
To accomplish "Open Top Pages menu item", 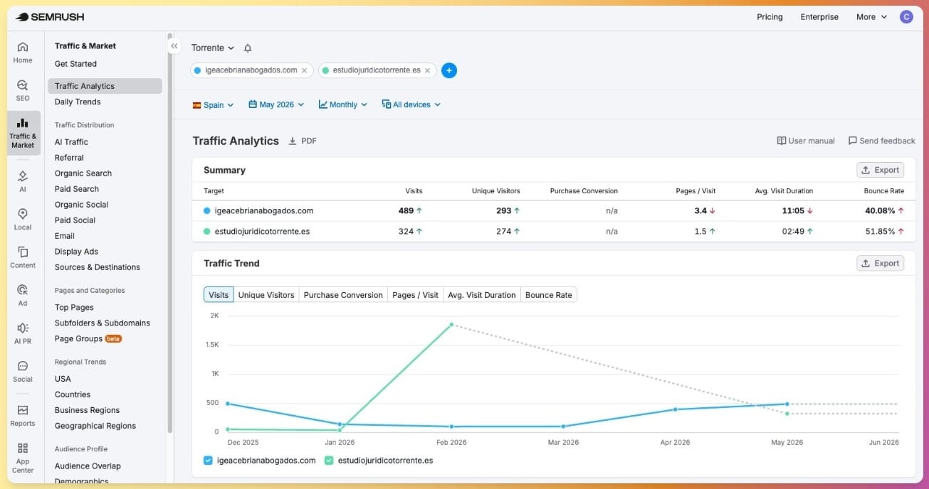I will click(74, 308).
